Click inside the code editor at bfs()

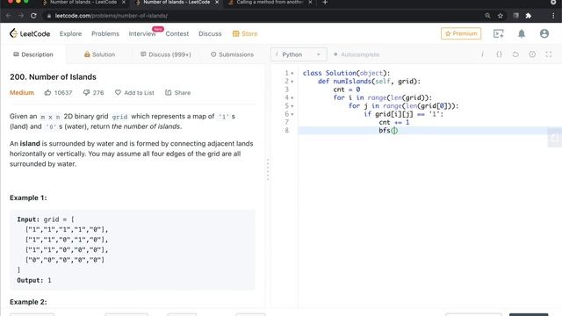[x=388, y=131]
